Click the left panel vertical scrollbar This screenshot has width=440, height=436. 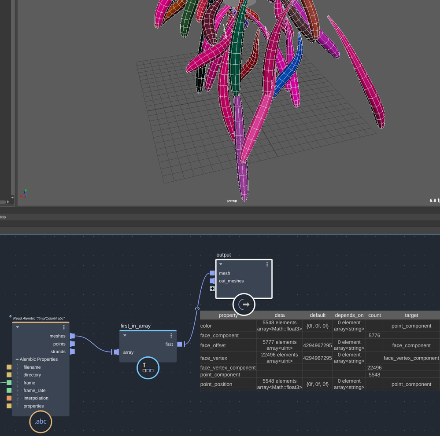click(12, 97)
